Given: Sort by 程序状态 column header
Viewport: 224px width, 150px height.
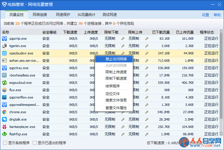Looking at the screenshot, I should point(208,32).
